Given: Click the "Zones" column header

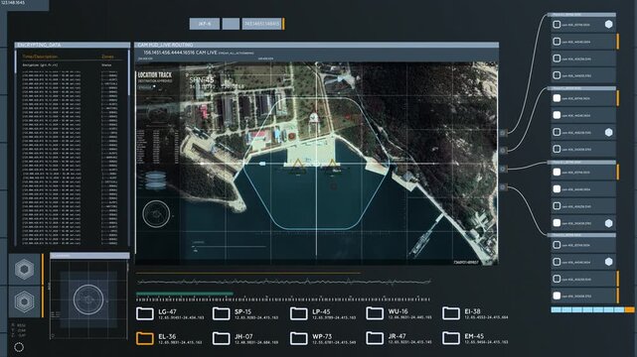Looking at the screenshot, I should (107, 57).
